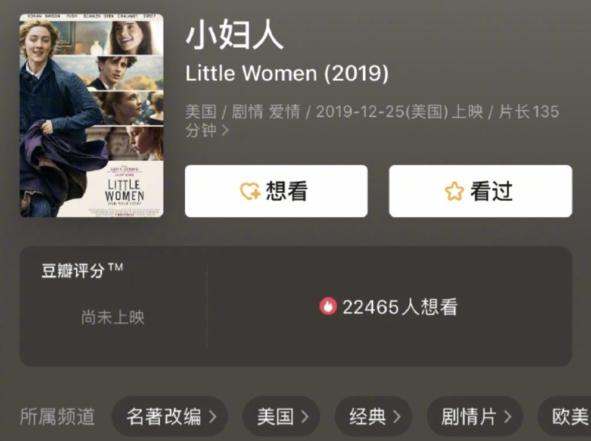Select the 美国 channel tag
This screenshot has width=591, height=441.
[281, 417]
